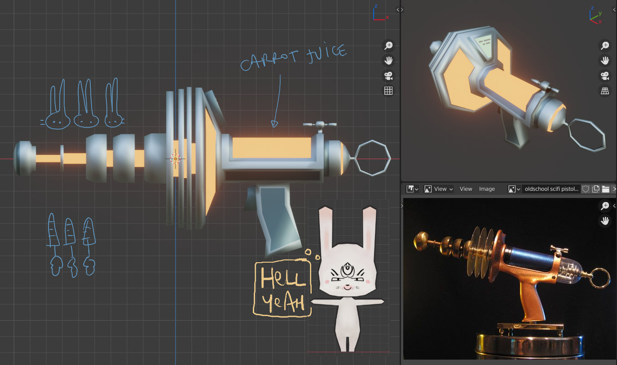The width and height of the screenshot is (617, 365).
Task: Select the Zoom icon in the image editor
Action: (605, 205)
